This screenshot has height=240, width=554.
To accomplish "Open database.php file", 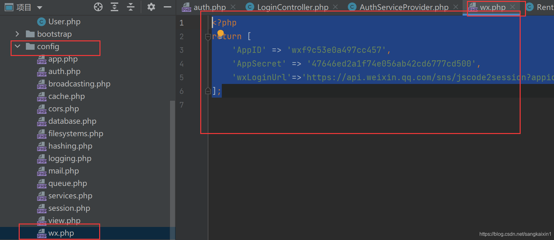I will (x=72, y=121).
